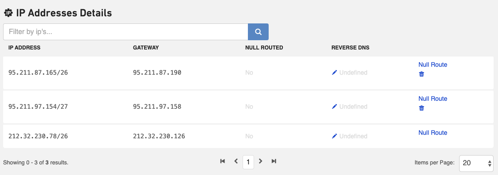Edit reverse DNS pencil for 95.211.87.165/26
Image resolution: width=498 pixels, height=175 pixels.
point(334,73)
